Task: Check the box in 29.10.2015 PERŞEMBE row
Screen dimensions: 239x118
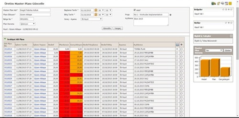Action: 177,53
